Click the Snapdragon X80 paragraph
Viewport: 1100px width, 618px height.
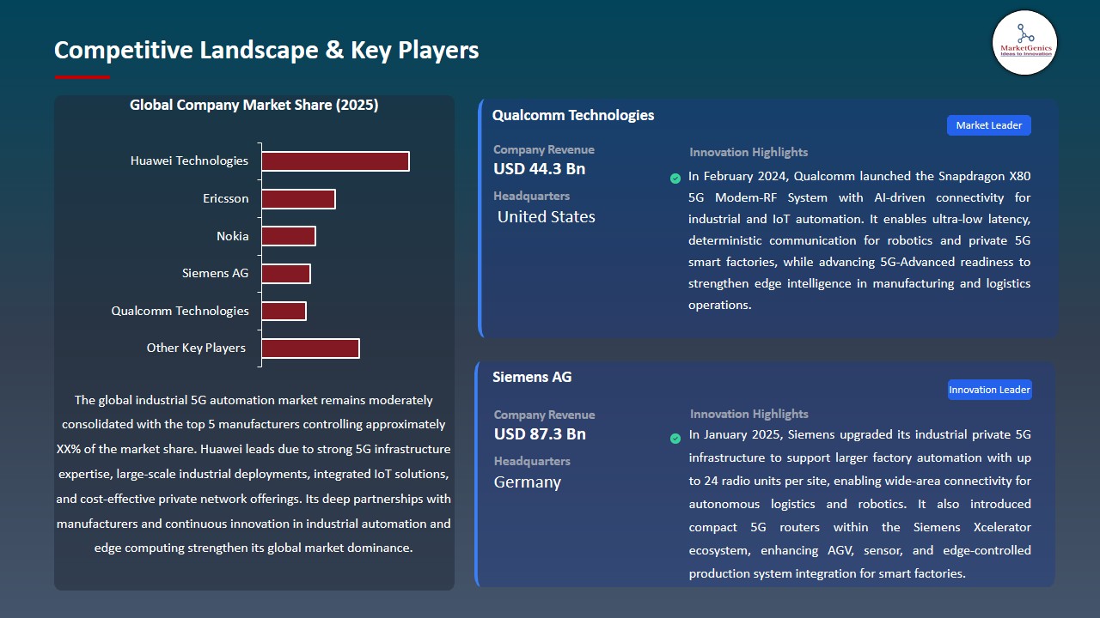[x=859, y=240]
